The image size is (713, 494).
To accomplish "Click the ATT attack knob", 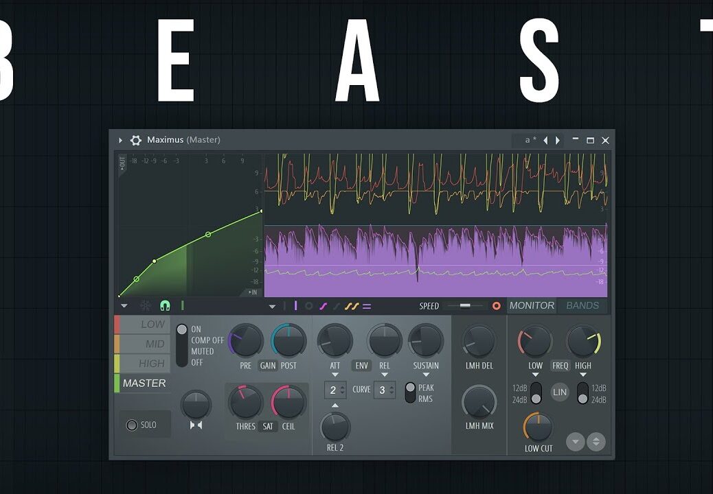I will point(335,341).
